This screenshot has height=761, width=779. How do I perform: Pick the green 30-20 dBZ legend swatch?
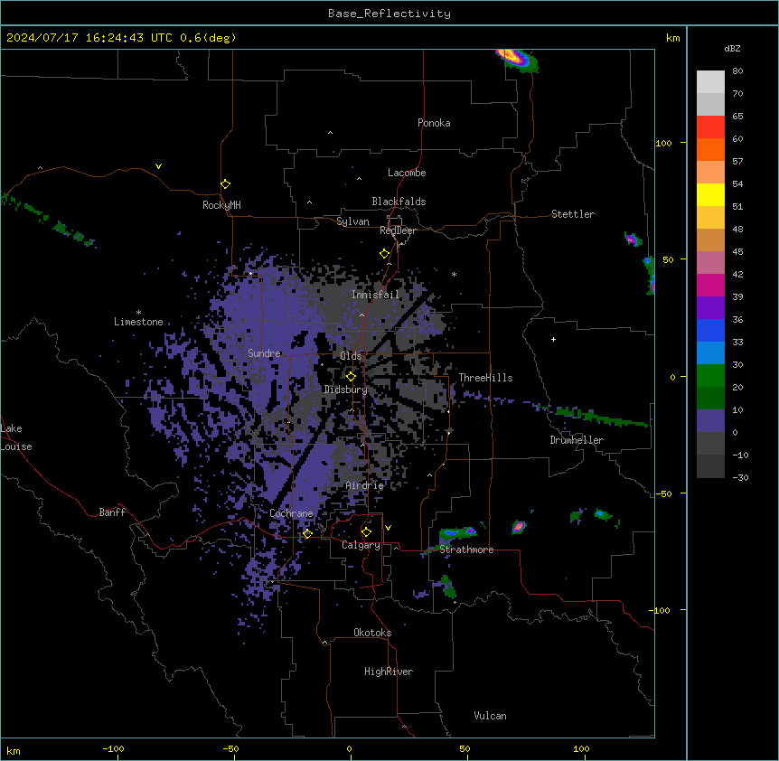pyautogui.click(x=710, y=376)
